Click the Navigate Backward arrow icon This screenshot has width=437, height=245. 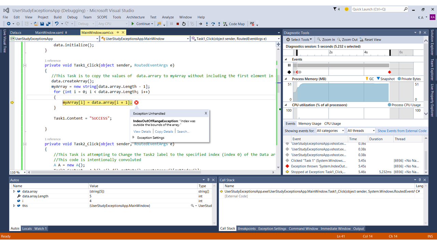(9, 24)
